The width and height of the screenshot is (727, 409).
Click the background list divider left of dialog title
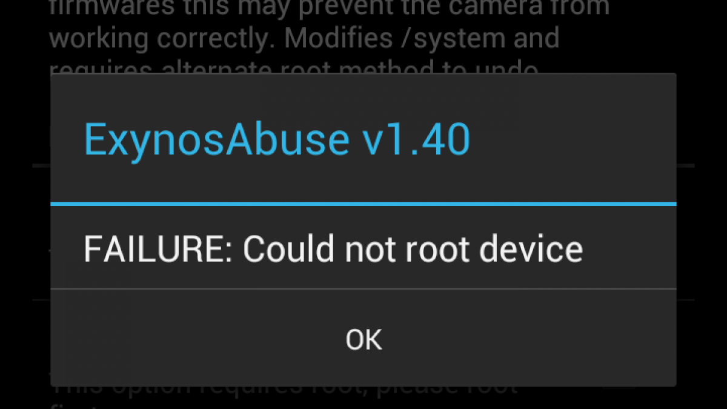pos(41,165)
